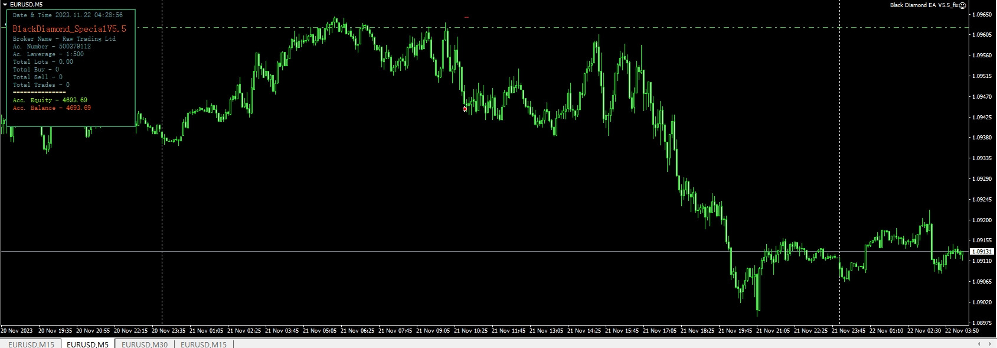This screenshot has width=997, height=348.
Task: Click Total Buy - 0 line
Action: [36, 70]
